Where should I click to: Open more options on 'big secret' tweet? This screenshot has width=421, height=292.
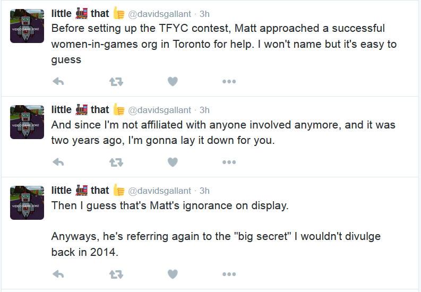229,274
